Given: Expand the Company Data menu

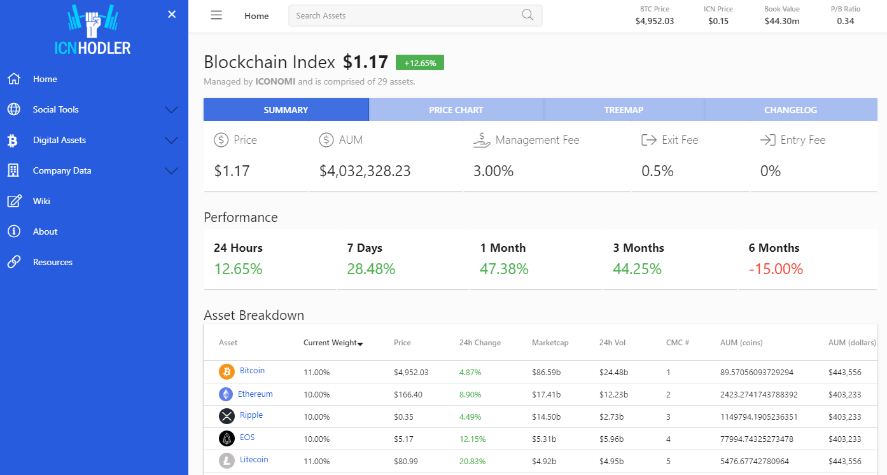Looking at the screenshot, I should [x=171, y=170].
